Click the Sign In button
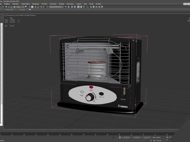 coord(186,4)
